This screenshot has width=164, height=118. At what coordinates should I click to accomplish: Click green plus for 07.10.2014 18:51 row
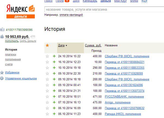coord(54,97)
